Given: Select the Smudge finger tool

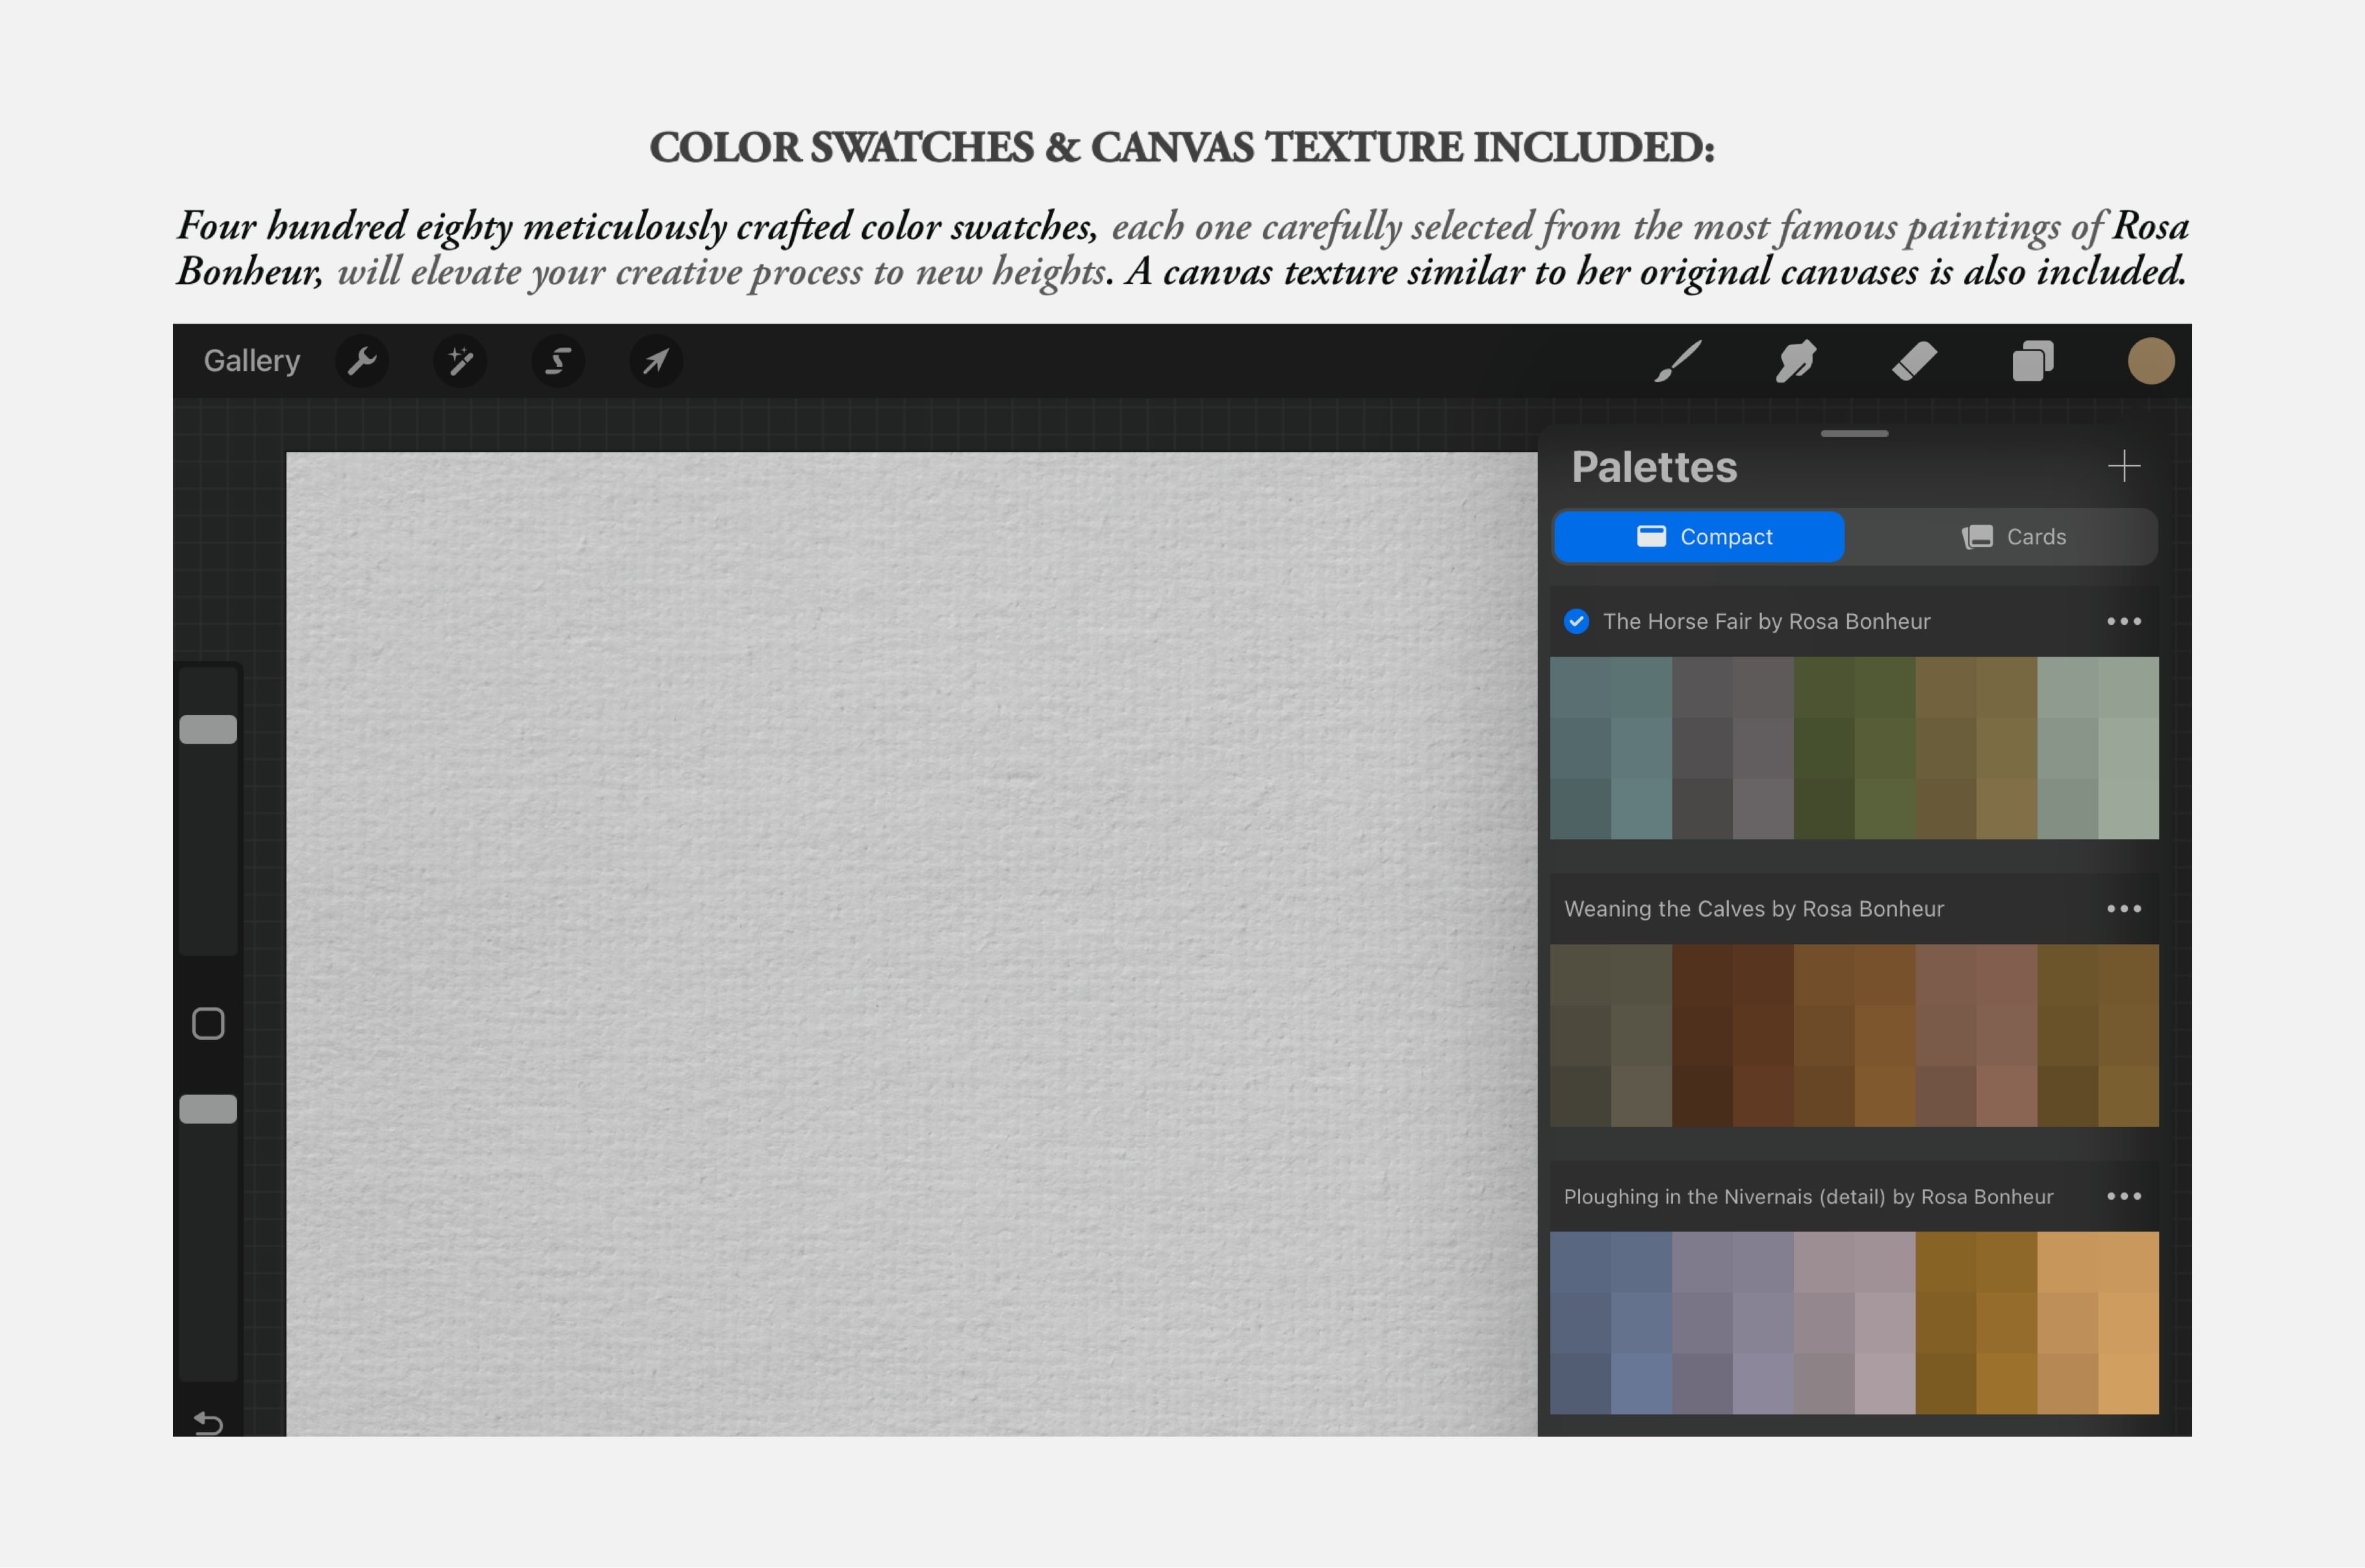Looking at the screenshot, I should 1796,361.
